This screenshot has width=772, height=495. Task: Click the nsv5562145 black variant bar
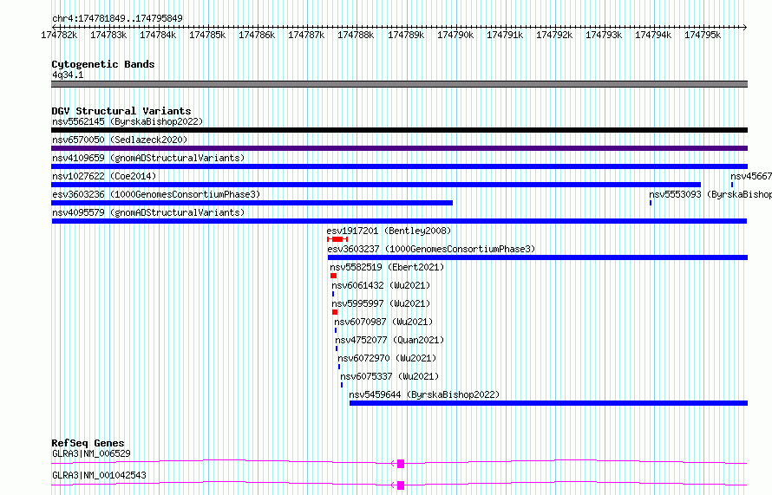pyautogui.click(x=399, y=130)
